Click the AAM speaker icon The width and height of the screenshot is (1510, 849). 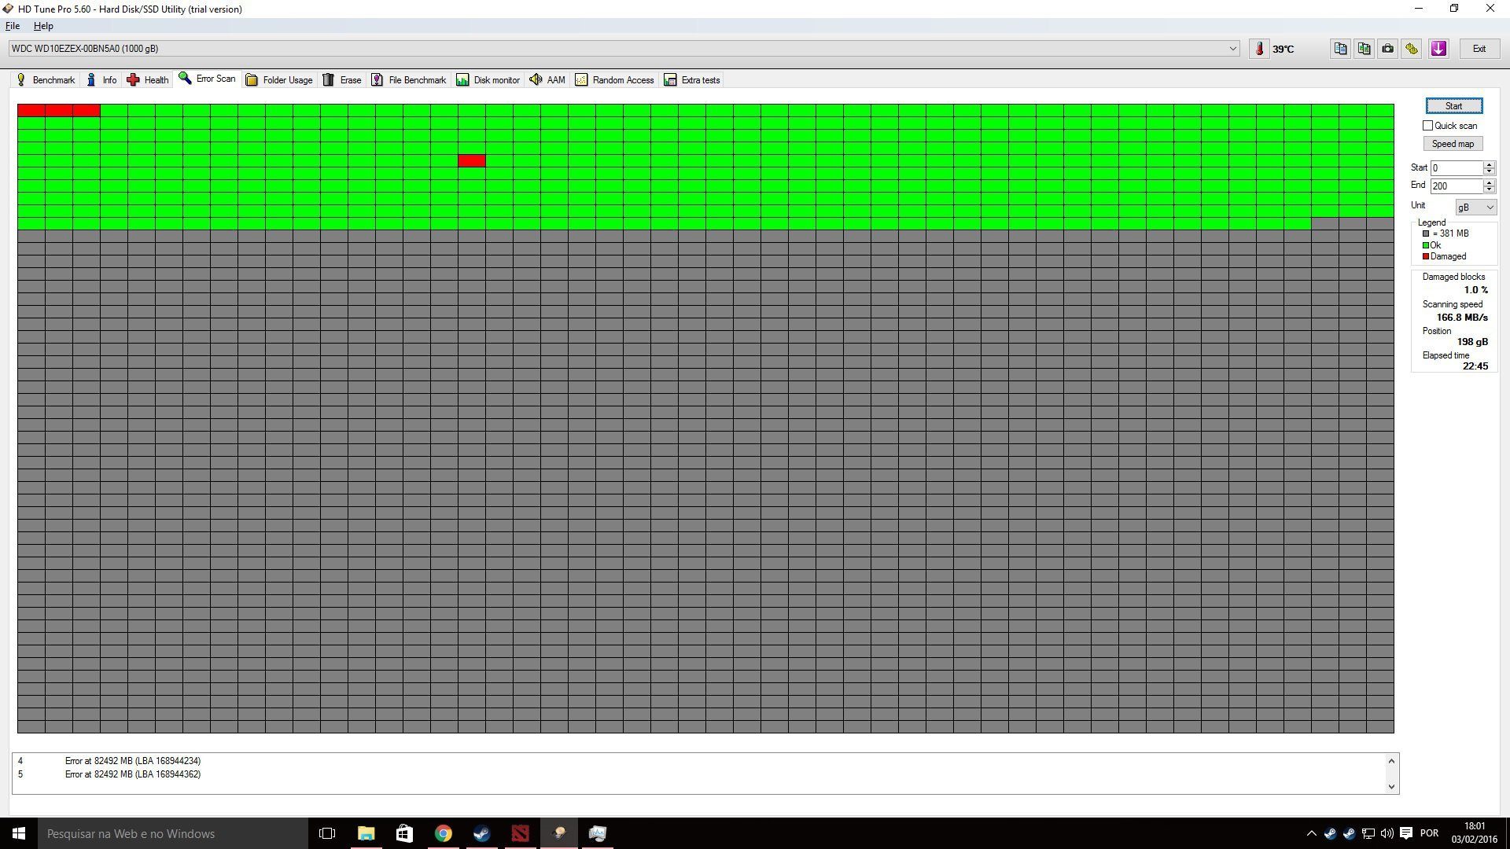coord(536,79)
